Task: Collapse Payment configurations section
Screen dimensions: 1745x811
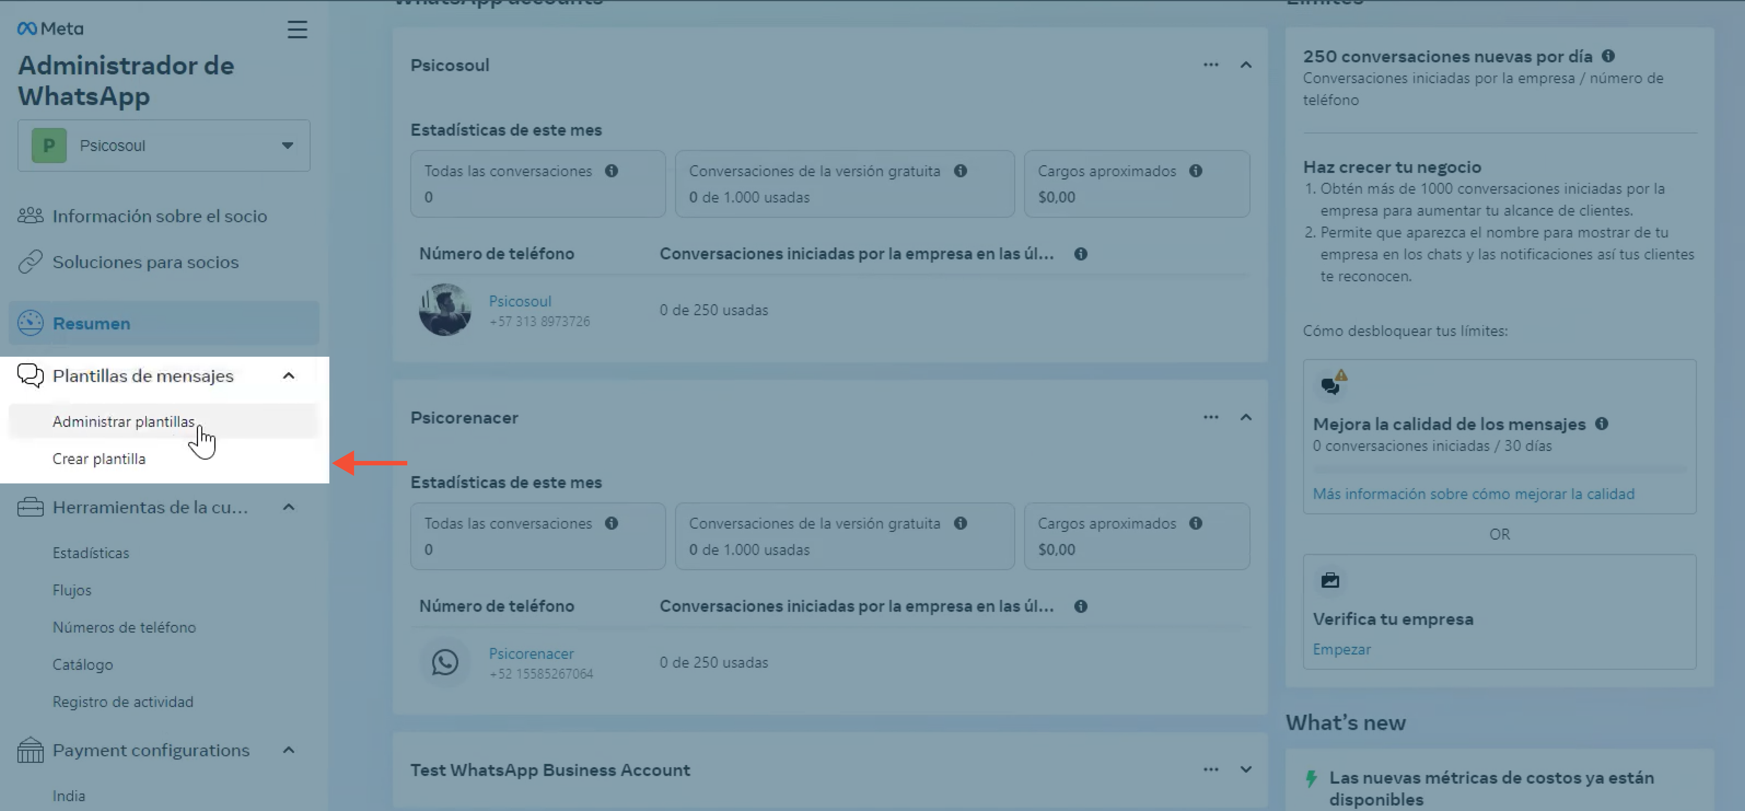Action: (x=289, y=750)
